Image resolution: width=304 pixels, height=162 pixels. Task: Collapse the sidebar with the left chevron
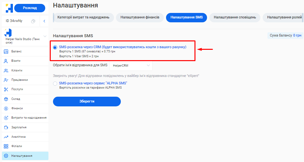(x=44, y=21)
